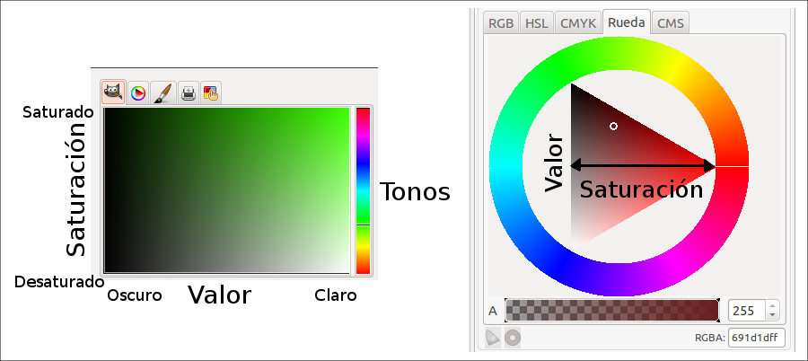Click the RGBA hex field 691d1dff
The image size is (808, 361).
[757, 338]
